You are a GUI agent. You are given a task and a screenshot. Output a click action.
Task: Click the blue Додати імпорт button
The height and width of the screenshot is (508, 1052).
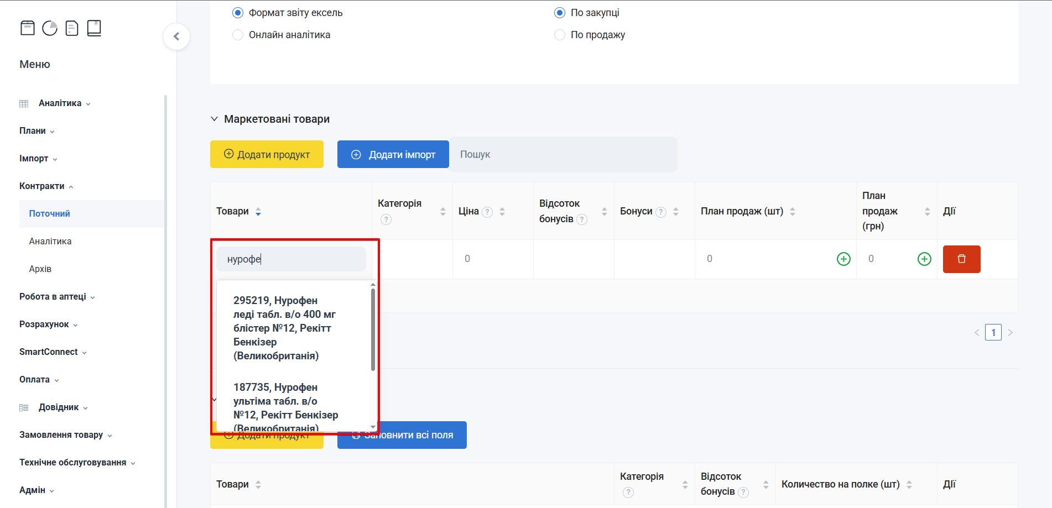click(x=393, y=155)
